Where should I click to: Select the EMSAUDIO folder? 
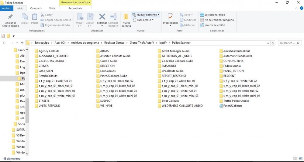[x=167, y=66]
